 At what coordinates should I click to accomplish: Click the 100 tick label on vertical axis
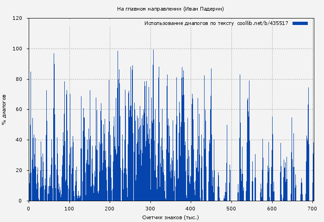pyautogui.click(x=18, y=49)
